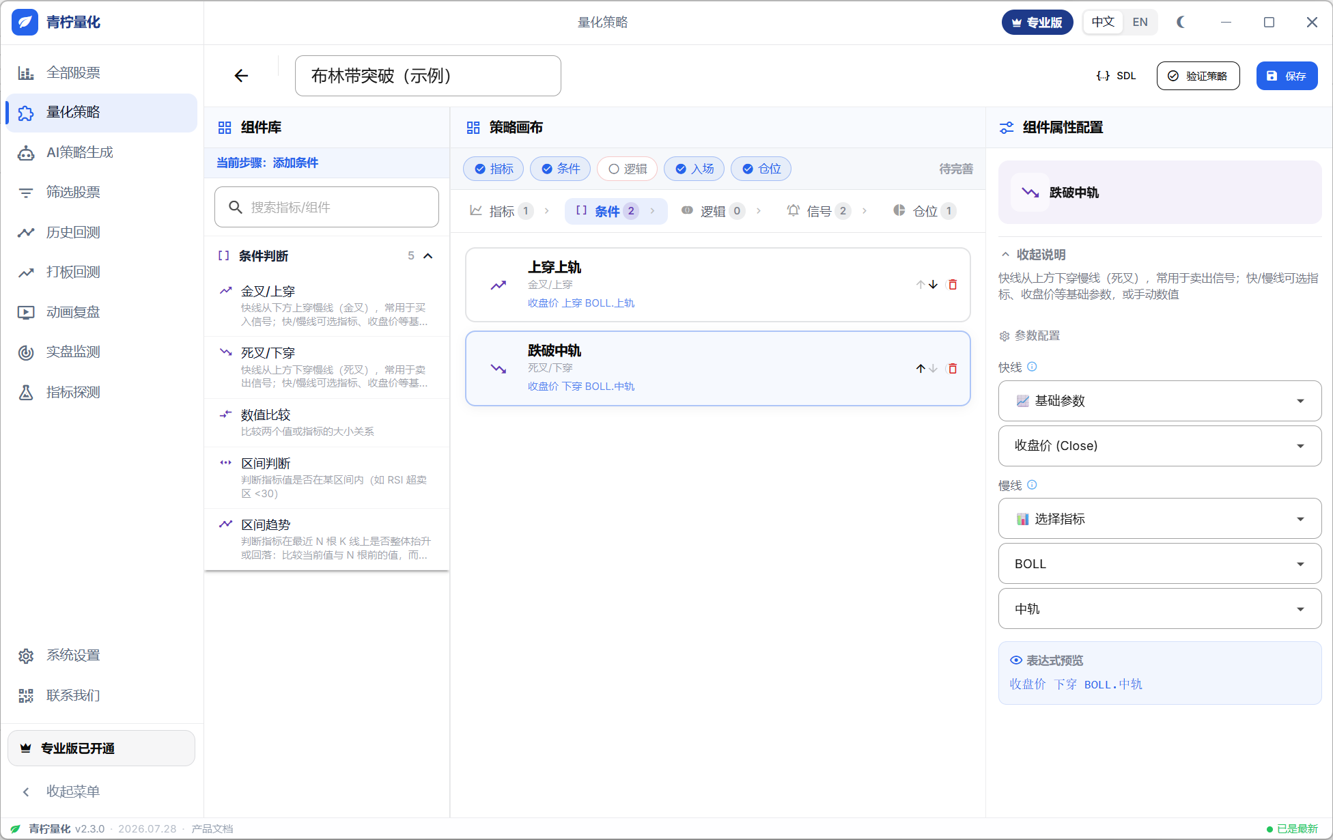This screenshot has height=840, width=1333.
Task: Click the 指标 status pill
Action: tap(494, 169)
